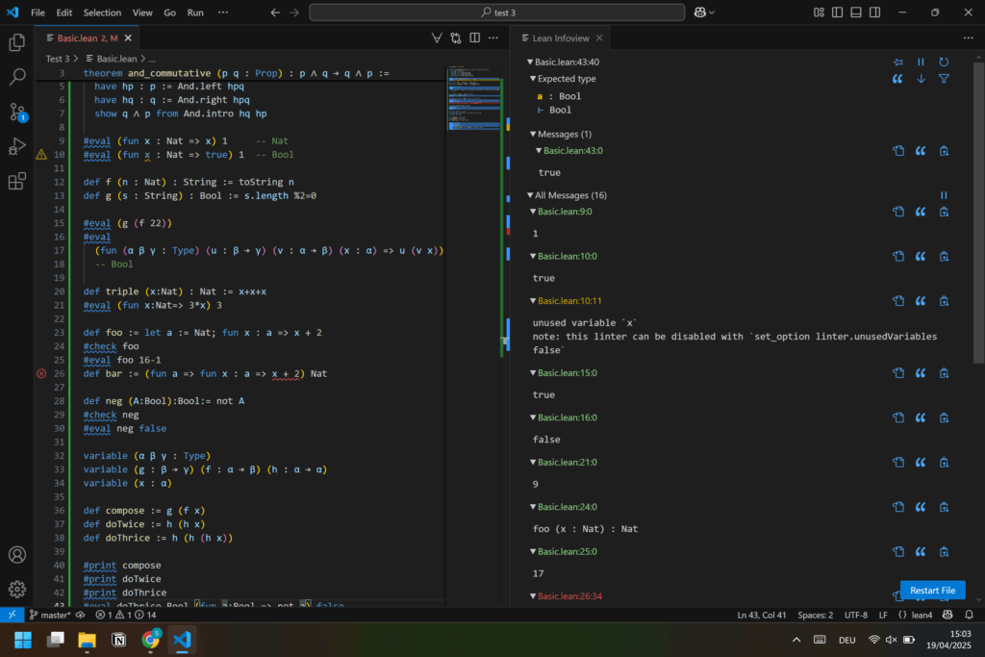Go back with the navigation arrow
The image size is (985, 657).
coord(275,13)
